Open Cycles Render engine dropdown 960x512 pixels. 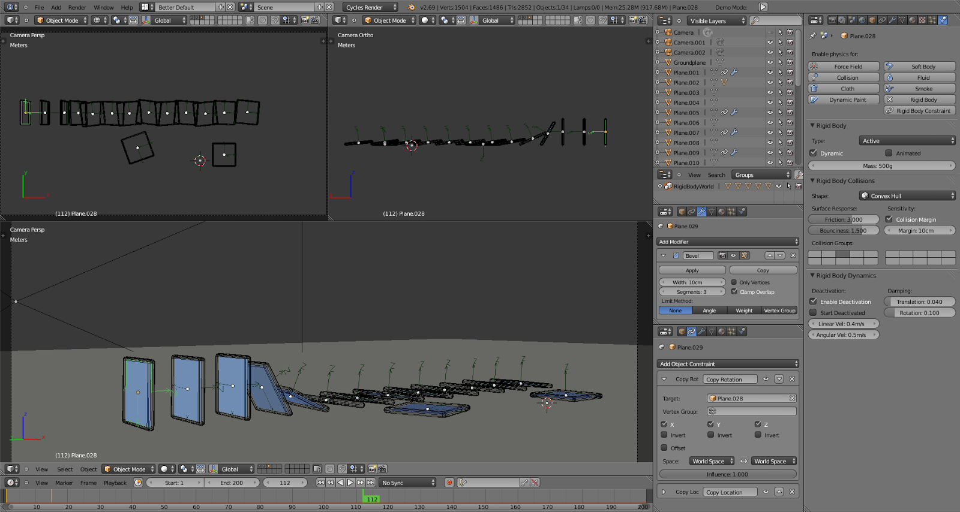tap(371, 7)
